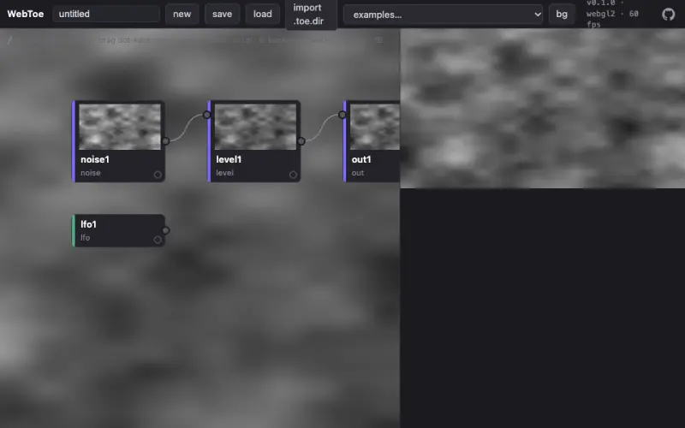Open the GitHub repository icon
The width and height of the screenshot is (685, 428).
coord(668,15)
